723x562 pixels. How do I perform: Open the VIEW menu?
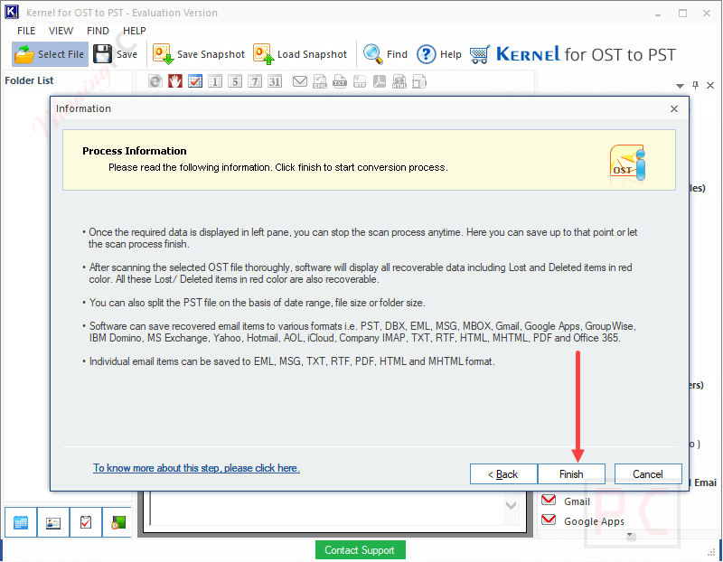point(61,31)
